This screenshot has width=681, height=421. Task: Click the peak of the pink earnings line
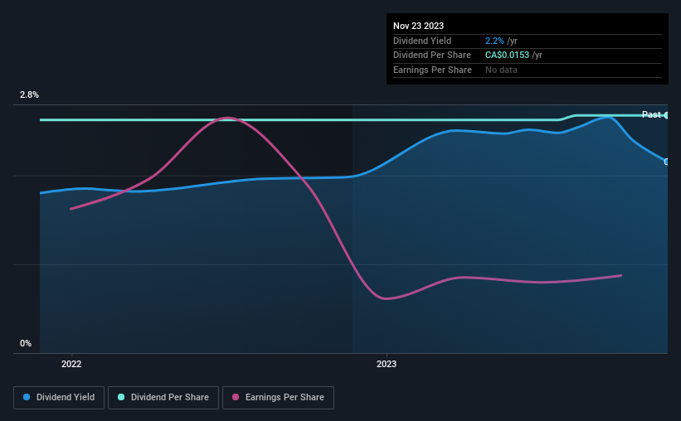pos(227,118)
